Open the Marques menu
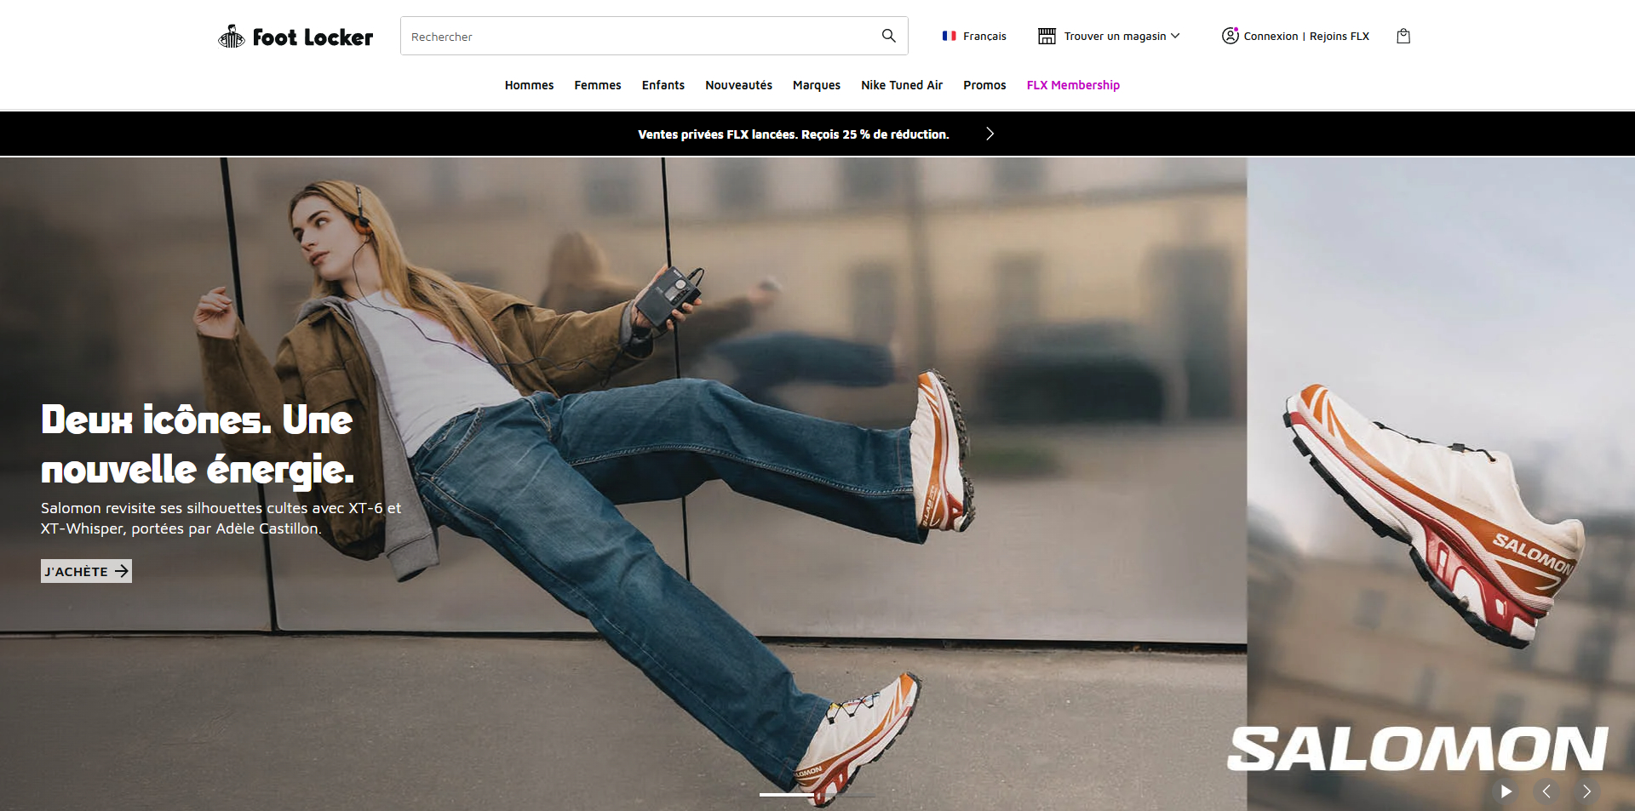Image resolution: width=1635 pixels, height=811 pixels. tap(817, 85)
